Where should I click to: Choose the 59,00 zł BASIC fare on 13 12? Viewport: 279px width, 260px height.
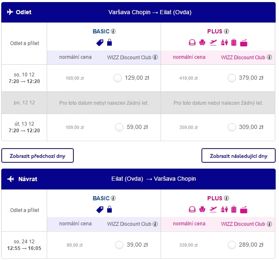pyautogui.click(x=119, y=127)
